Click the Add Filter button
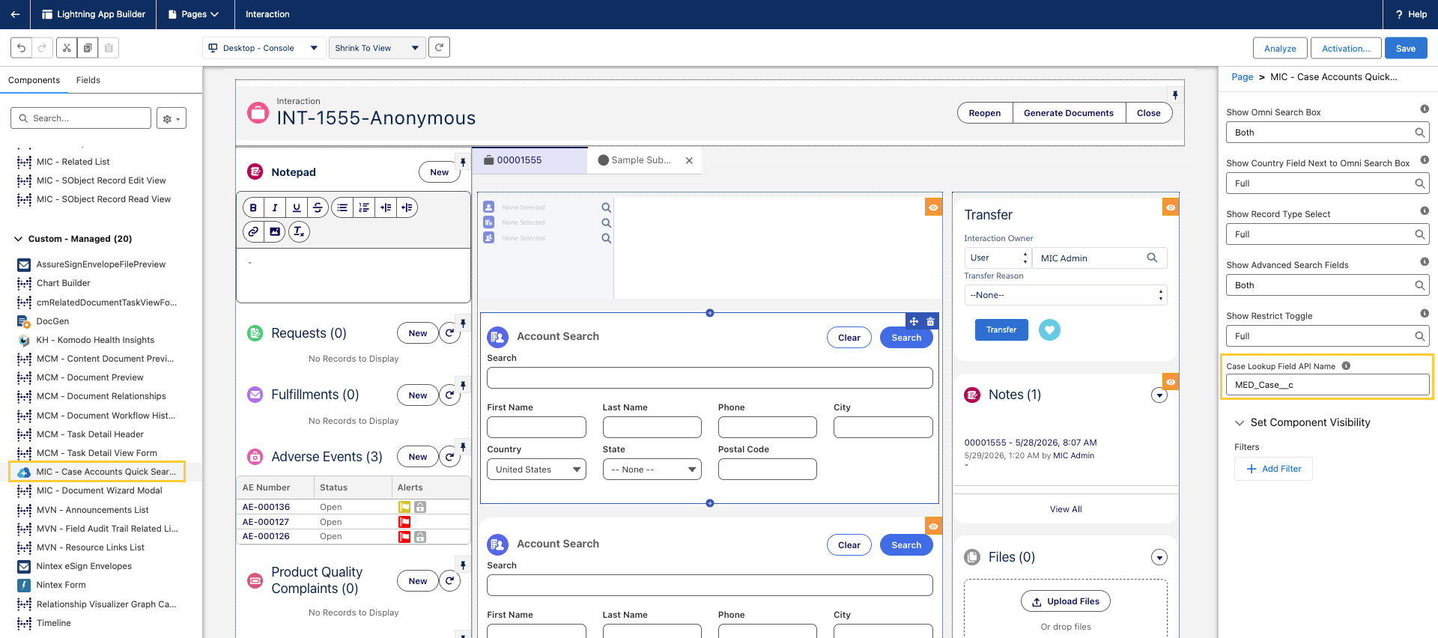Viewport: 1438px width, 638px height. tap(1273, 469)
